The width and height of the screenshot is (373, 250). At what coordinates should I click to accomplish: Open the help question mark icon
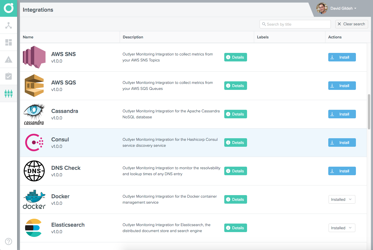pyautogui.click(x=9, y=241)
